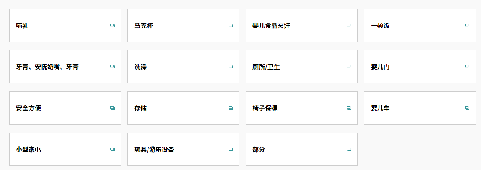The height and width of the screenshot is (170, 481).
Task: Choose the 一顿饭 category label
Action: point(380,26)
